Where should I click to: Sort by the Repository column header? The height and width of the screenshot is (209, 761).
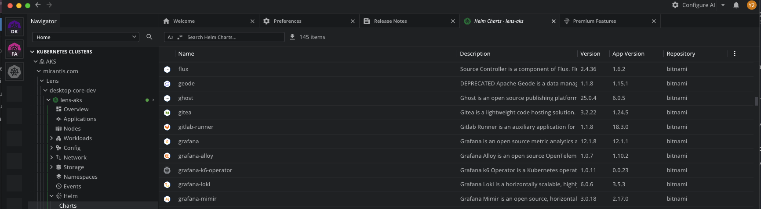point(681,53)
